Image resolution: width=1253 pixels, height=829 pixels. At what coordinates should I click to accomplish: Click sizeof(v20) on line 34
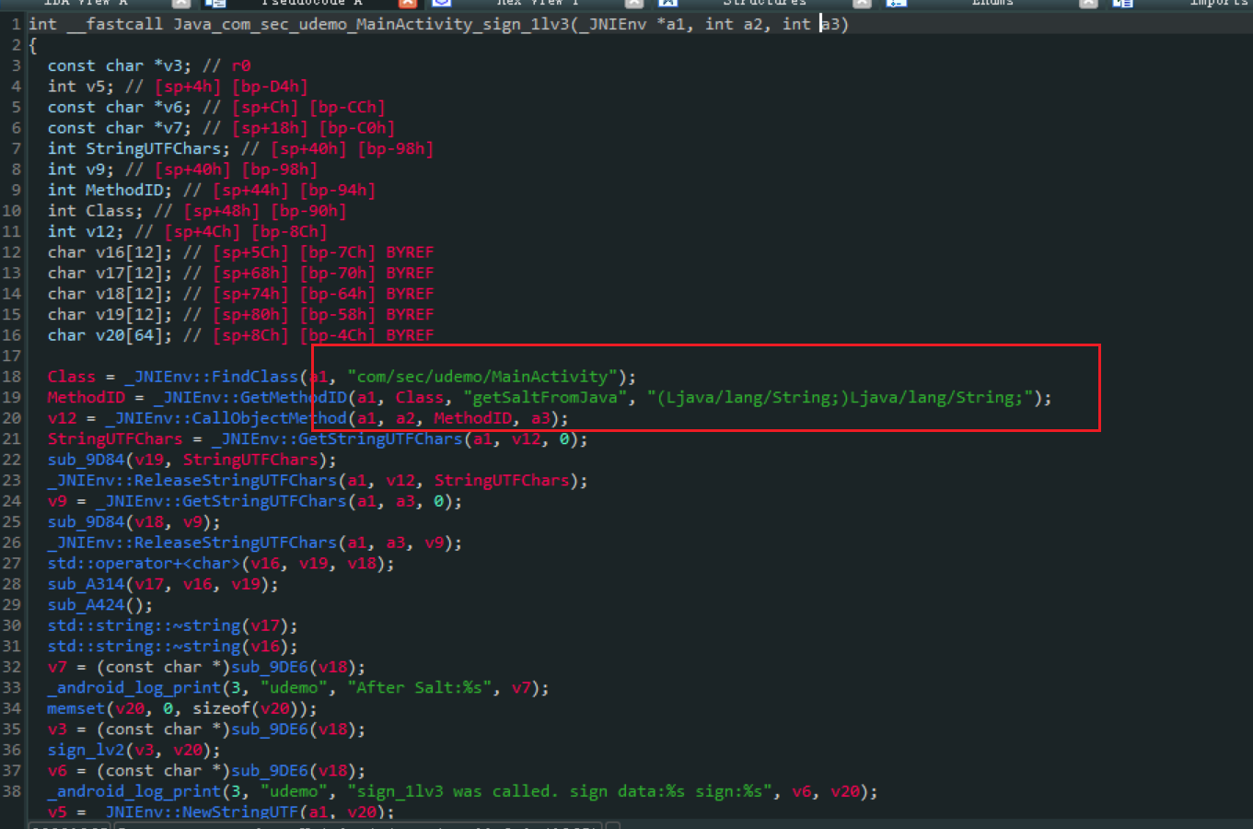point(245,708)
